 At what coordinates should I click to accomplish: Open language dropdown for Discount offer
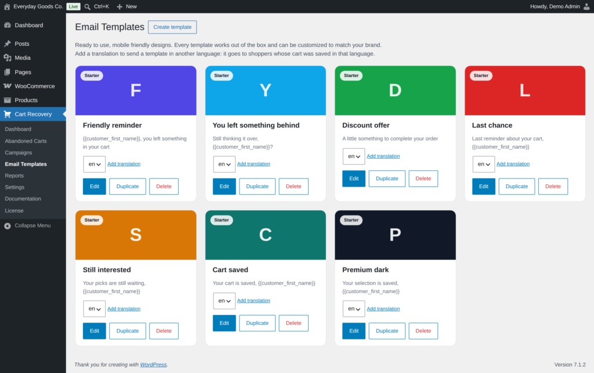[354, 156]
